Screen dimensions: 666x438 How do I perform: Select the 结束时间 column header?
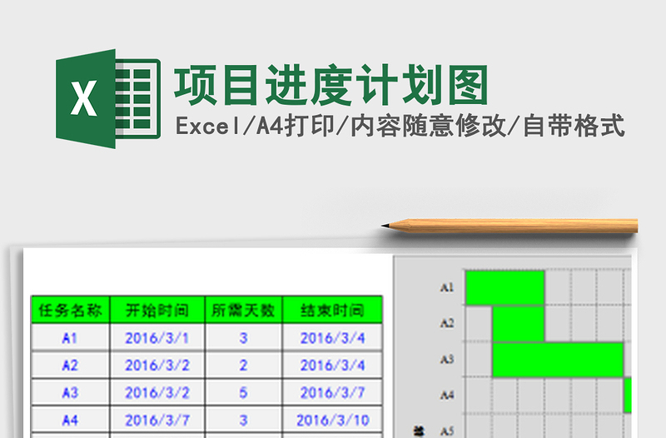coord(332,311)
